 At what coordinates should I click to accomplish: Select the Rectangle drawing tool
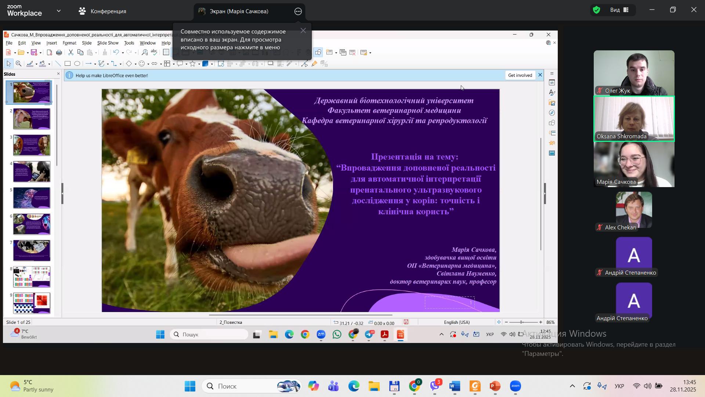tap(68, 64)
